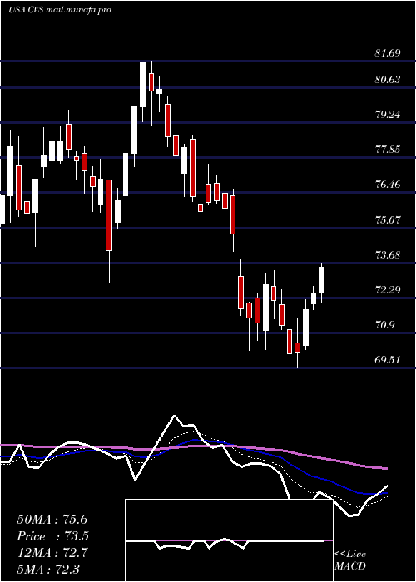The height and width of the screenshot is (582, 416).
Task: Click the 73.68 price level label
Action: pyautogui.click(x=388, y=254)
